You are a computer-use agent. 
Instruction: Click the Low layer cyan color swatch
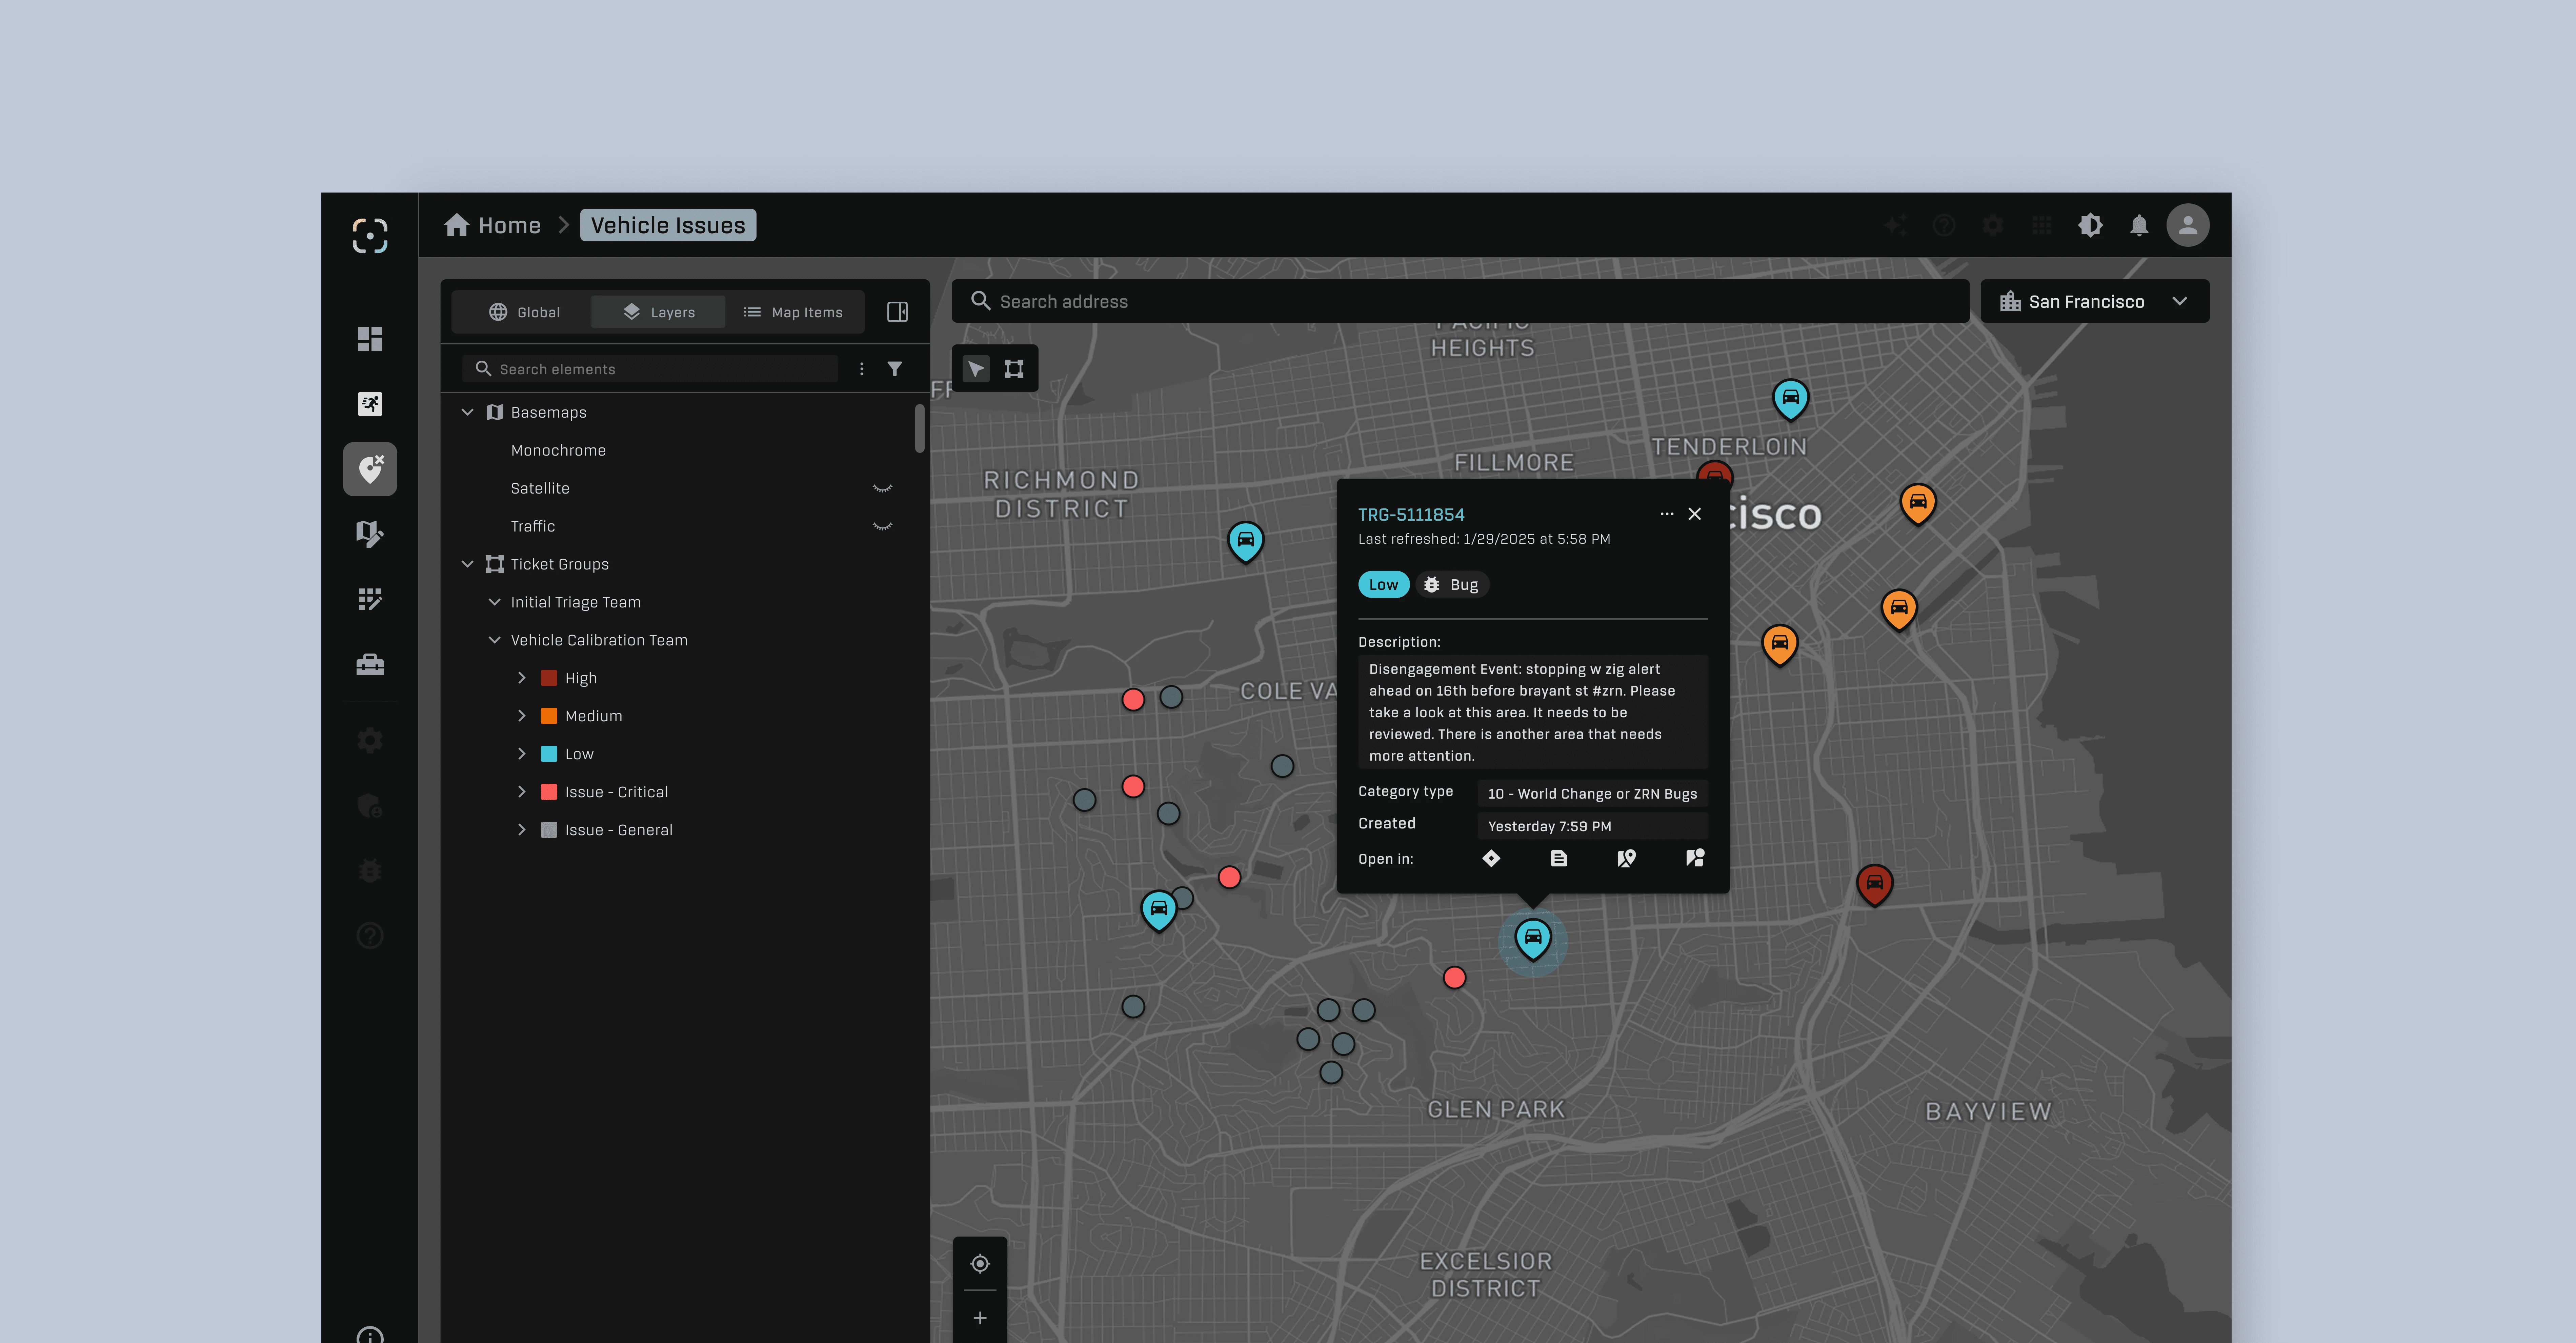(x=549, y=754)
